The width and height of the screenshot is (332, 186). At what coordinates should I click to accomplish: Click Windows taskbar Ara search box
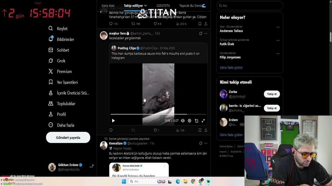(147, 181)
